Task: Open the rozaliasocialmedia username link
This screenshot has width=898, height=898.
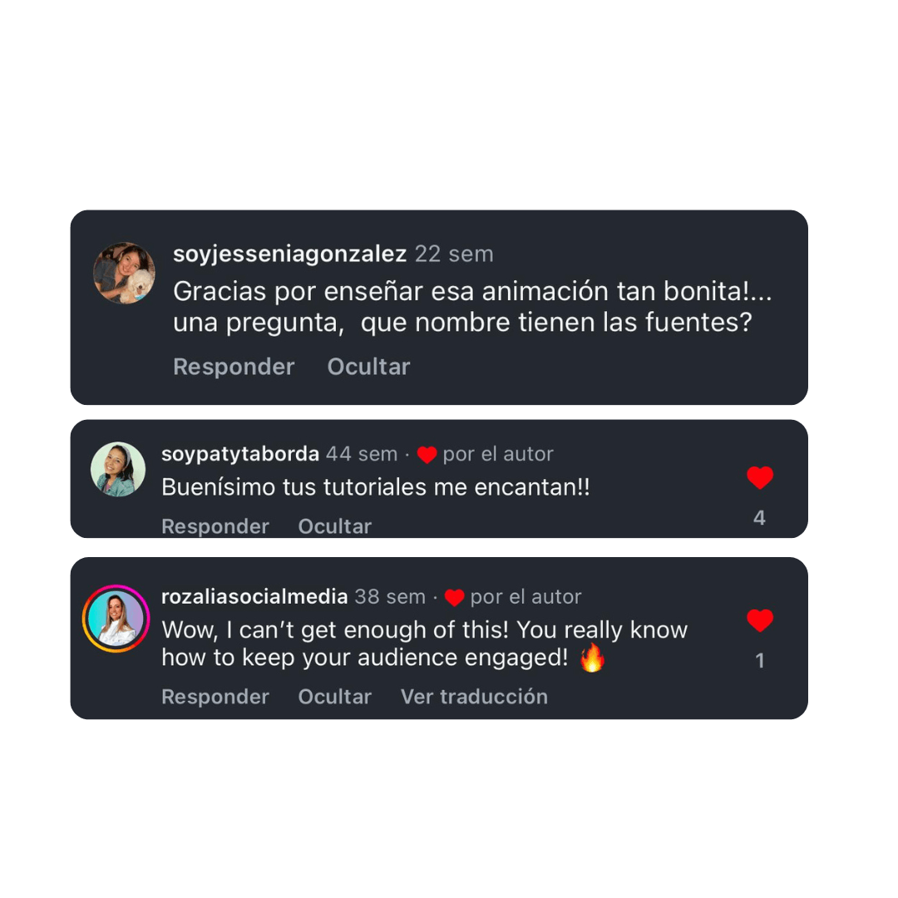Action: click(x=254, y=597)
